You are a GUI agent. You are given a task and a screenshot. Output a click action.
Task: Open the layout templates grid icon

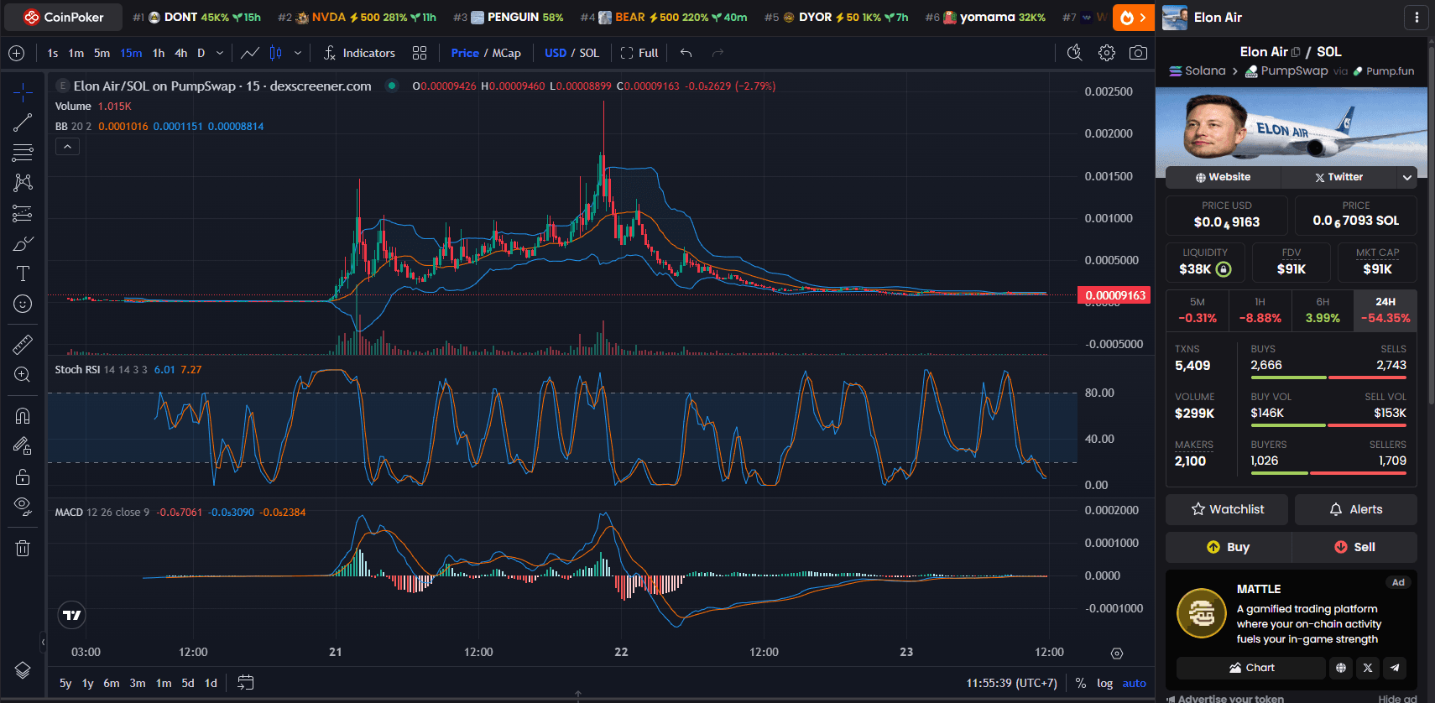pos(420,53)
